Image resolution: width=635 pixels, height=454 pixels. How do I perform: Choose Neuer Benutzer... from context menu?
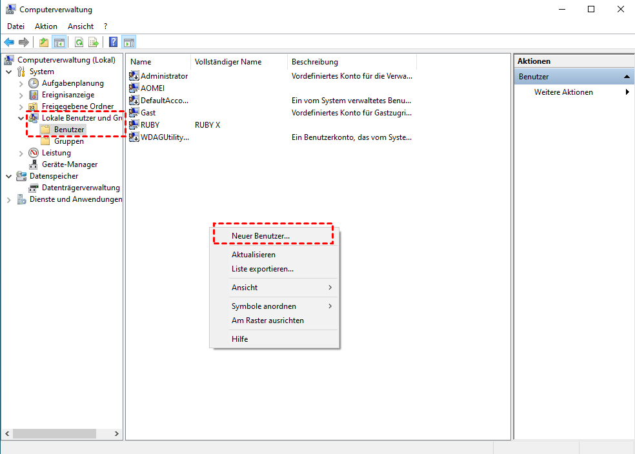(274, 236)
